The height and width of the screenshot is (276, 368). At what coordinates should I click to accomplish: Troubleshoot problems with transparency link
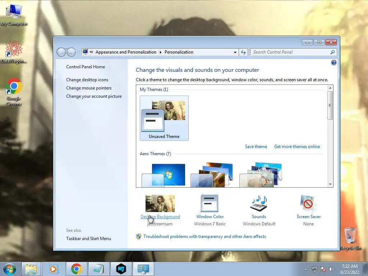(204, 236)
